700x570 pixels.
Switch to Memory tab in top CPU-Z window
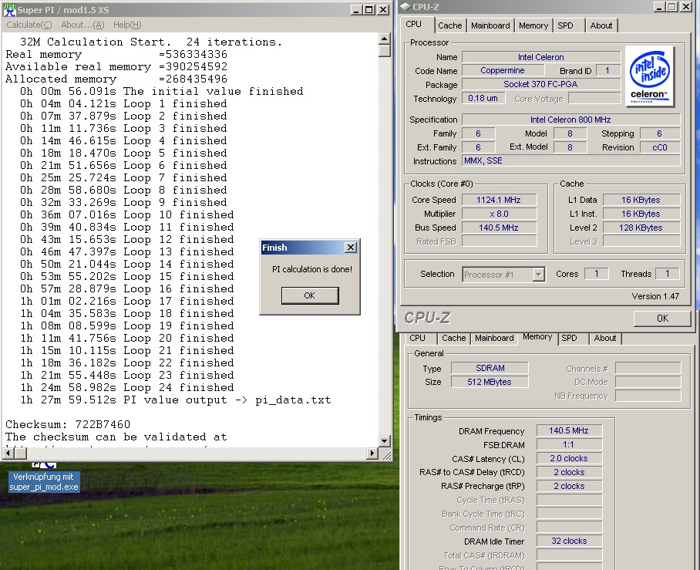pyautogui.click(x=533, y=25)
